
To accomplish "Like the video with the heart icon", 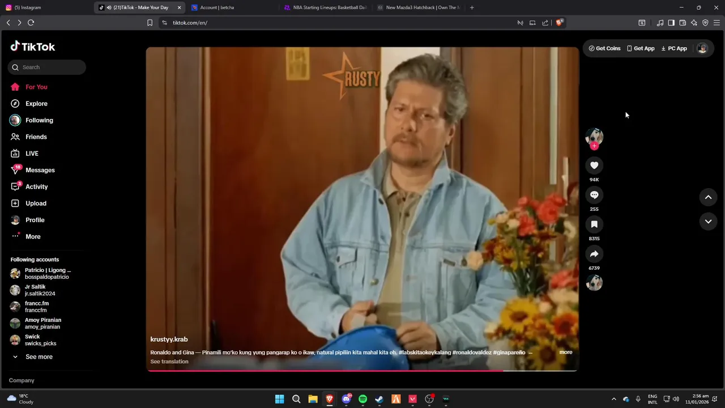I will coord(594,165).
